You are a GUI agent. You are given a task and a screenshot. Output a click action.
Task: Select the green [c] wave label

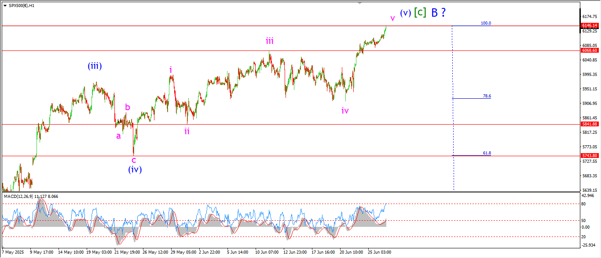point(420,13)
